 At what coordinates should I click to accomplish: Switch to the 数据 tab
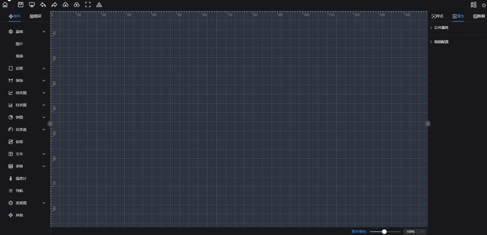click(479, 16)
